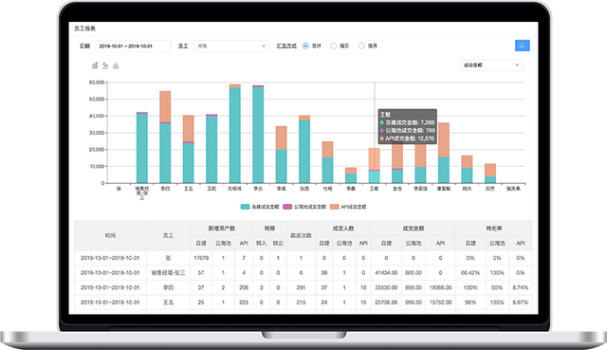Click the 68.42% conversion cell

[470, 273]
